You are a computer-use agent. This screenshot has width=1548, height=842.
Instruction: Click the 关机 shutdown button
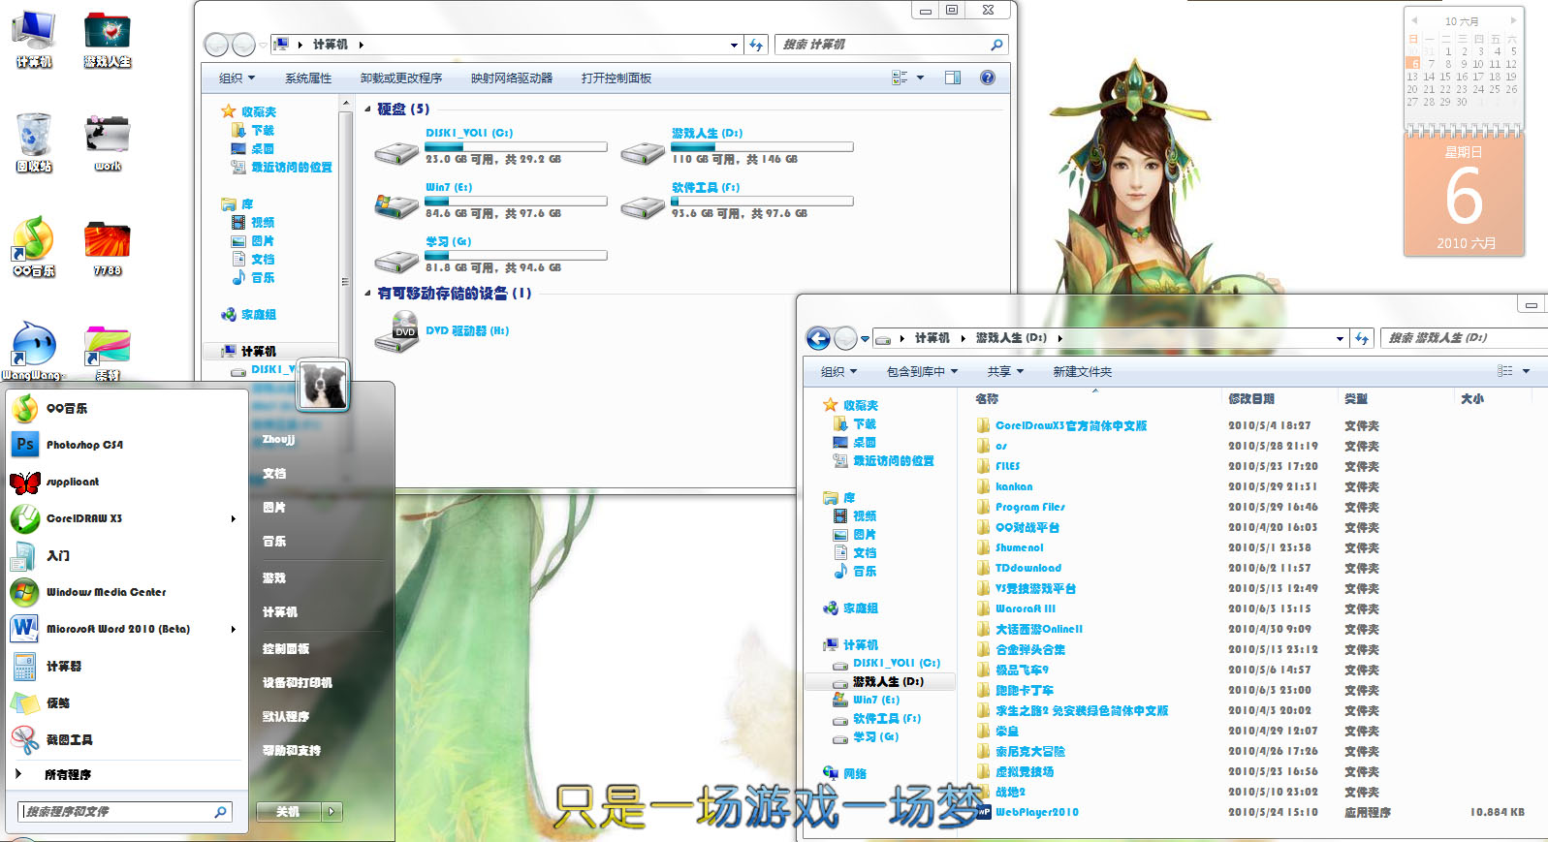click(288, 812)
